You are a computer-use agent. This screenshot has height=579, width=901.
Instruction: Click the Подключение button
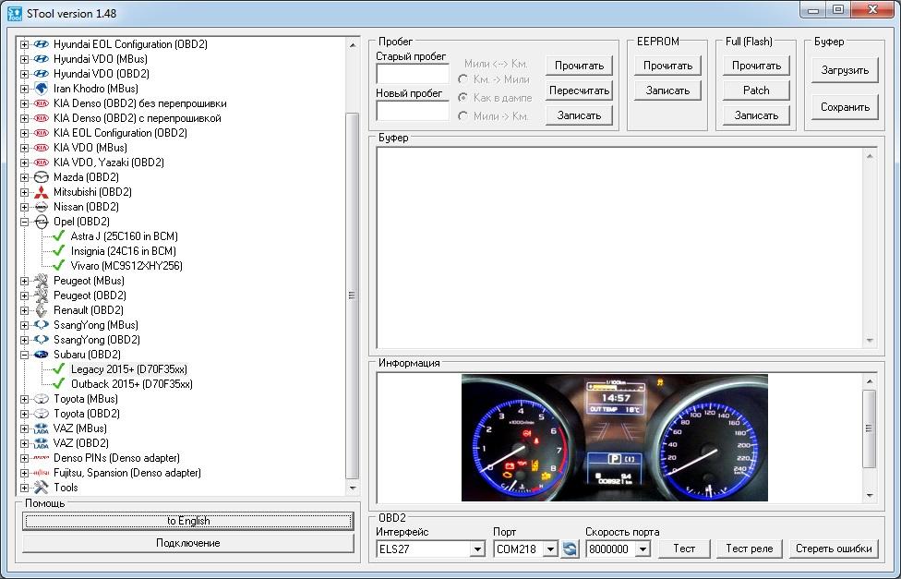pos(188,543)
